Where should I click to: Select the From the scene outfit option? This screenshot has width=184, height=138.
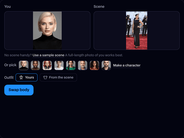pyautogui.click(x=58, y=77)
